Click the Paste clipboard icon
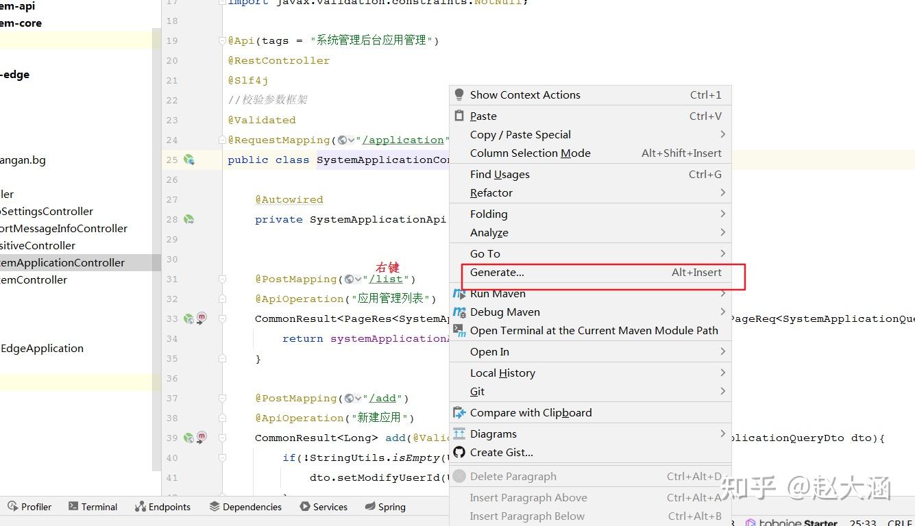This screenshot has height=526, width=915. coord(459,116)
